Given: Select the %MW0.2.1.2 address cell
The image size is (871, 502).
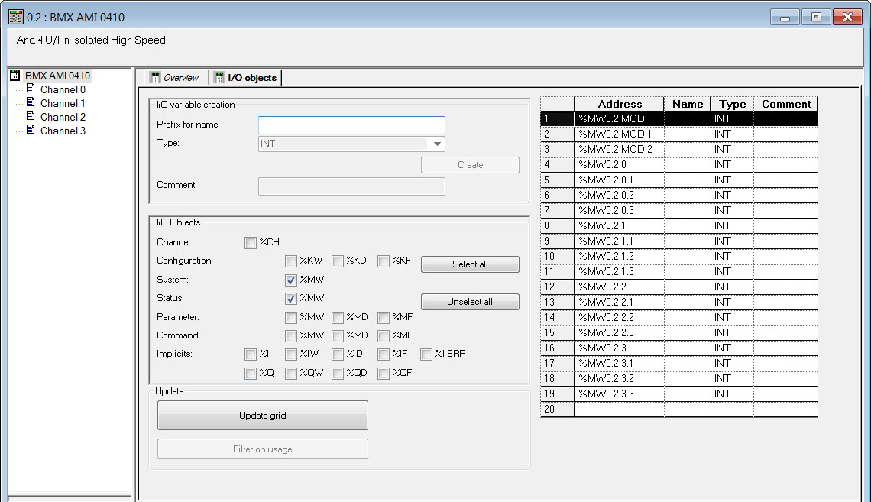Looking at the screenshot, I should click(620, 257).
